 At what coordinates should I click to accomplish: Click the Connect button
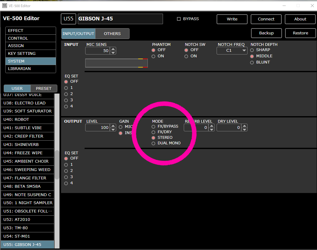pos(266,19)
